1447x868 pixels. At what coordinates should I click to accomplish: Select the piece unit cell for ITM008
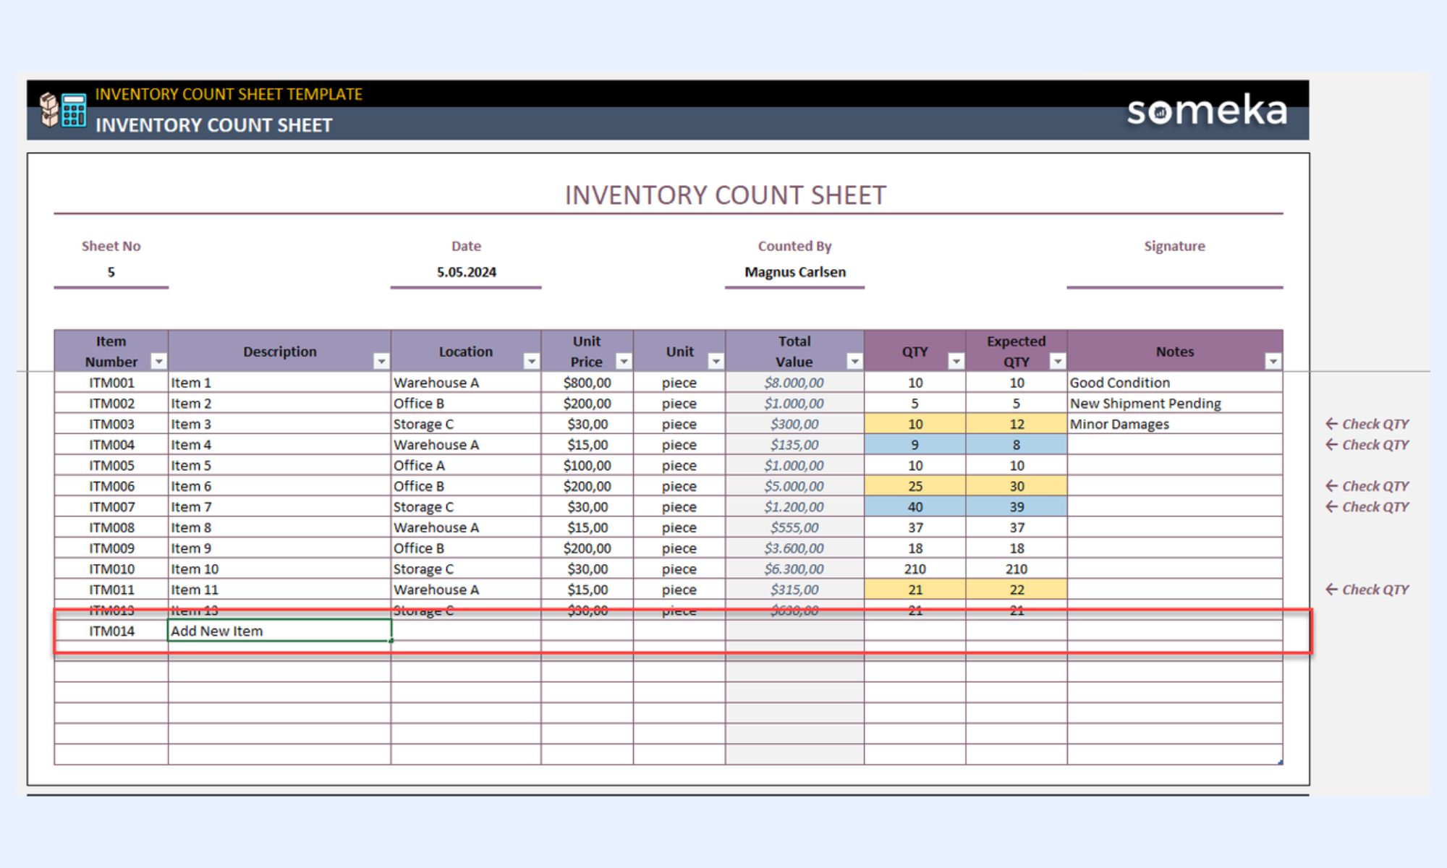tap(679, 528)
